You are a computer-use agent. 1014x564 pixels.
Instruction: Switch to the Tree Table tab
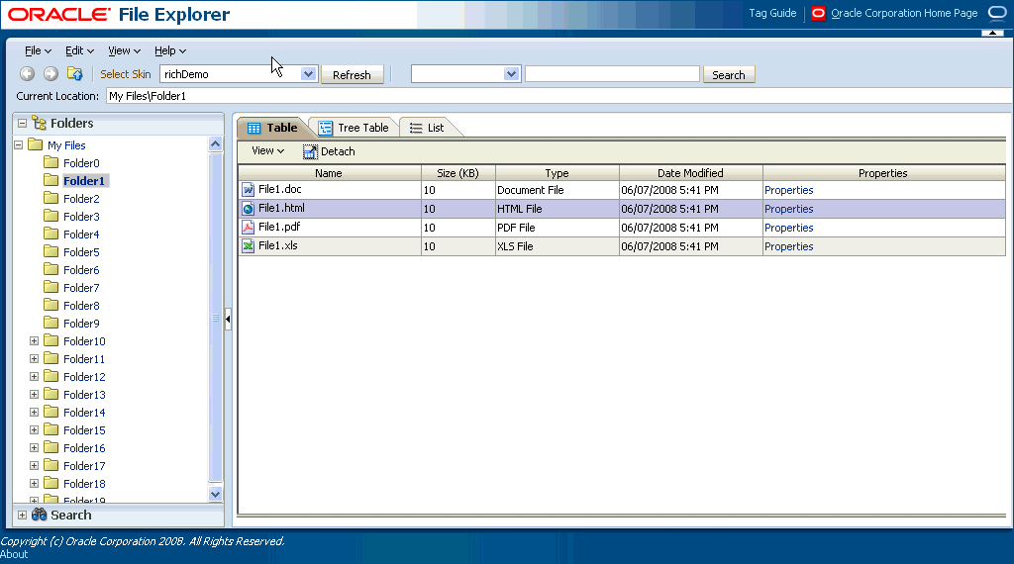click(354, 128)
